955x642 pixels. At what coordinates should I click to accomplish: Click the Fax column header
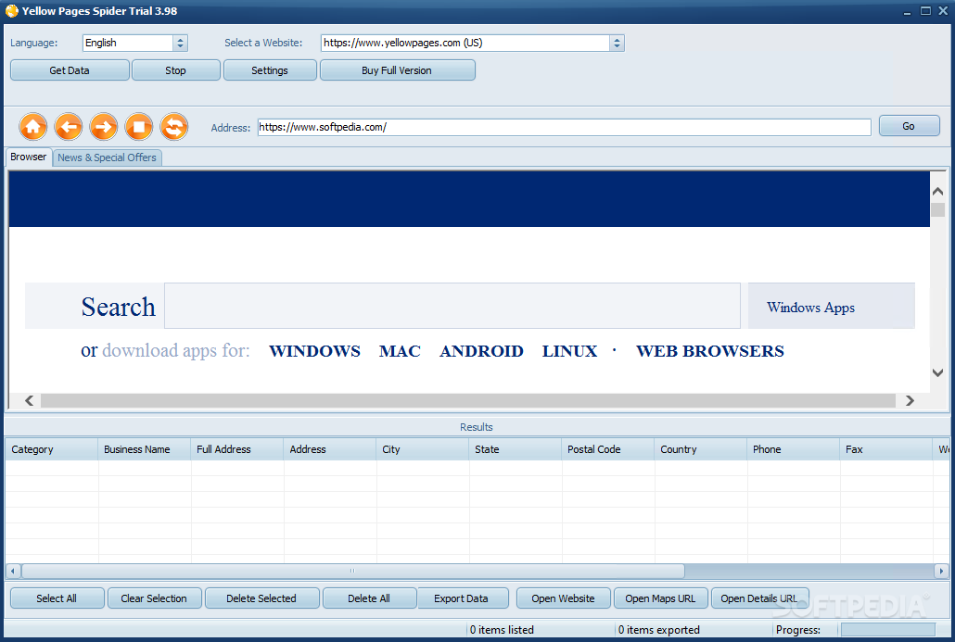point(886,449)
